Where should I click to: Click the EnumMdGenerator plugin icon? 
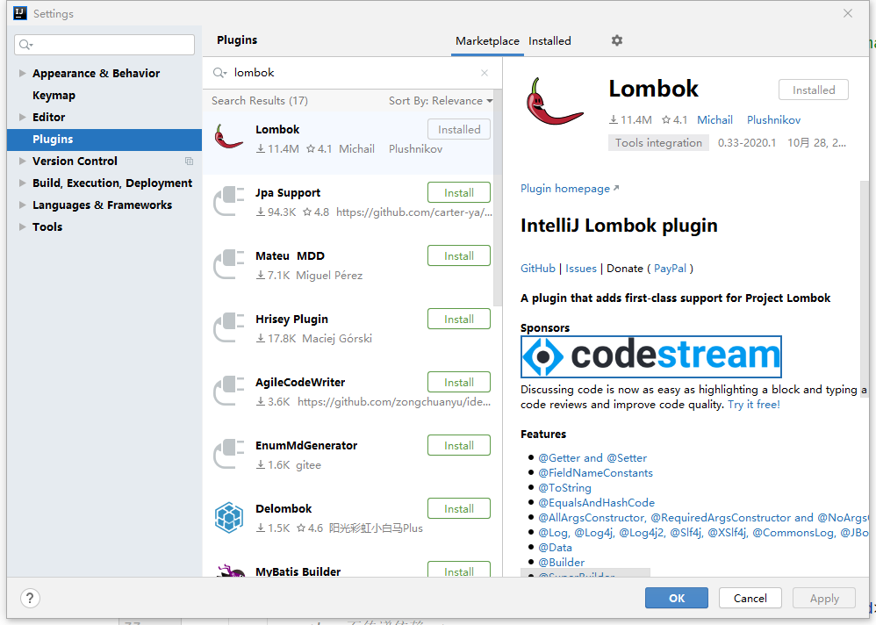(229, 453)
